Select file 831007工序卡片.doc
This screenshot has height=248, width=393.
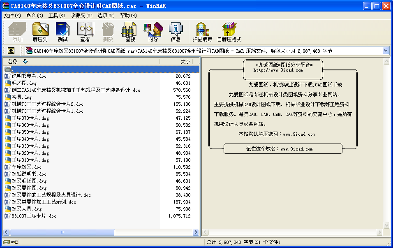coord(34,216)
